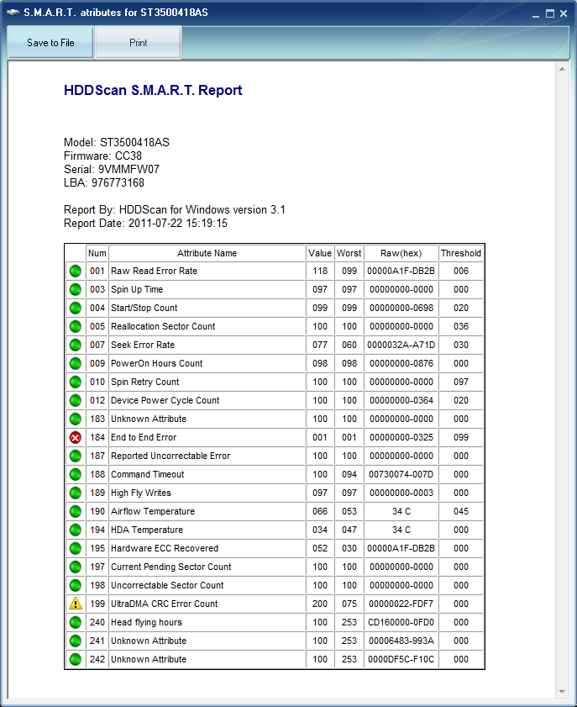The height and width of the screenshot is (707, 577).
Task: Click green status icon for High Fly Writes
Action: click(x=76, y=493)
